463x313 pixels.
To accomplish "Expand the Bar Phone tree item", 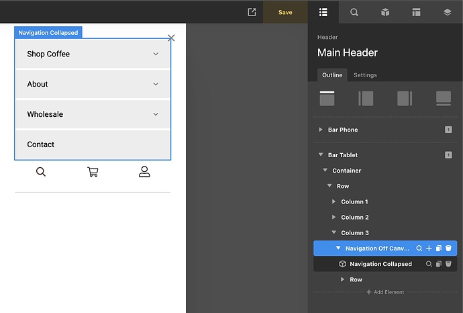I will pyautogui.click(x=321, y=130).
